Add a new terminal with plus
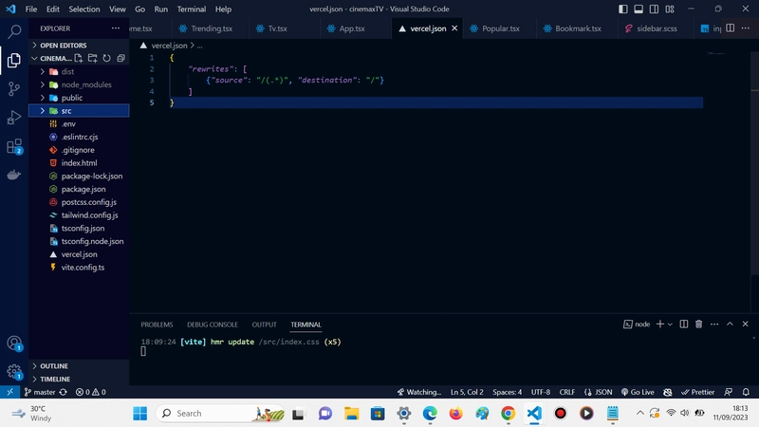 [x=659, y=324]
